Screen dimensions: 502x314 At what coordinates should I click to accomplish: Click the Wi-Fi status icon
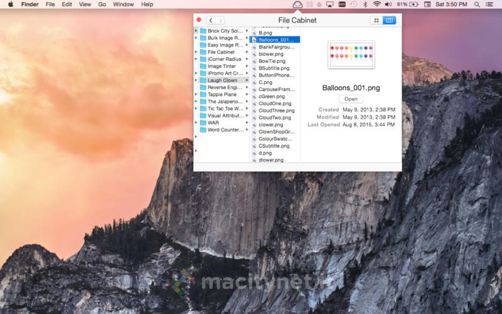click(x=376, y=4)
